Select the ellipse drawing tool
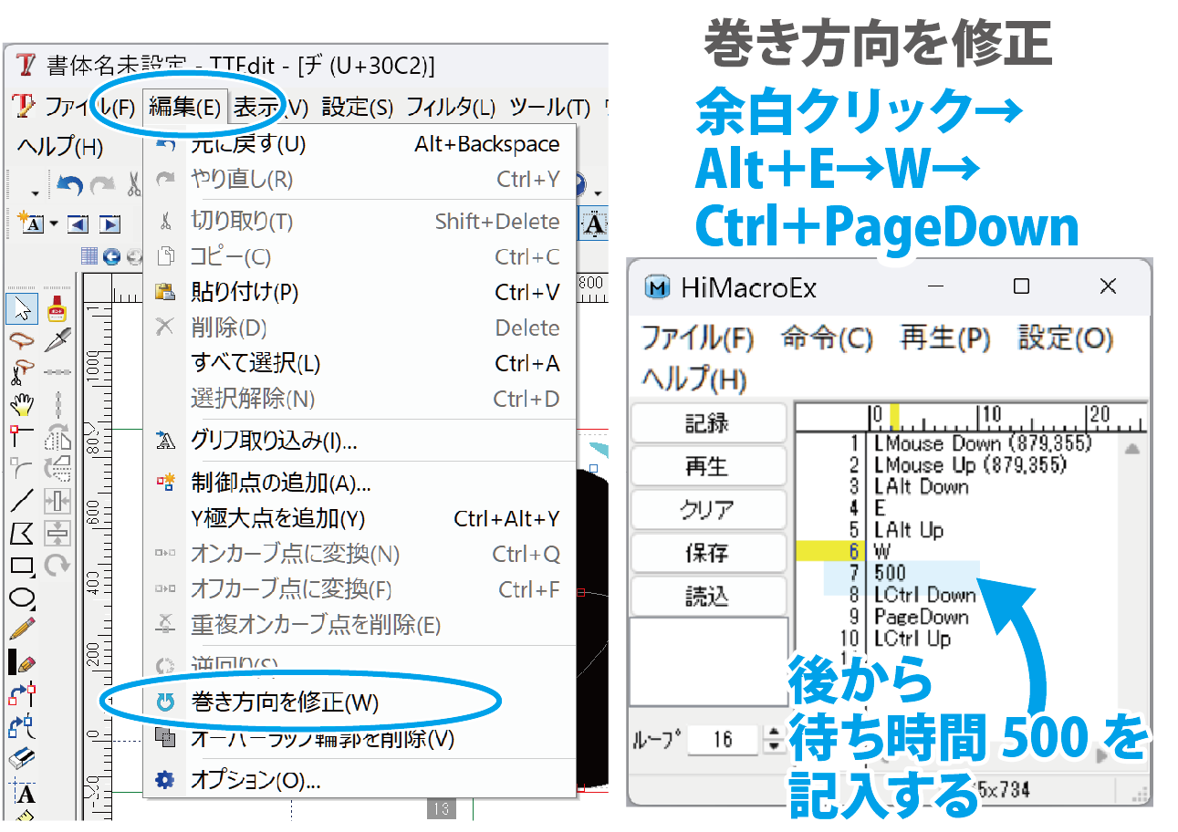This screenshot has width=1178, height=832. 22,598
